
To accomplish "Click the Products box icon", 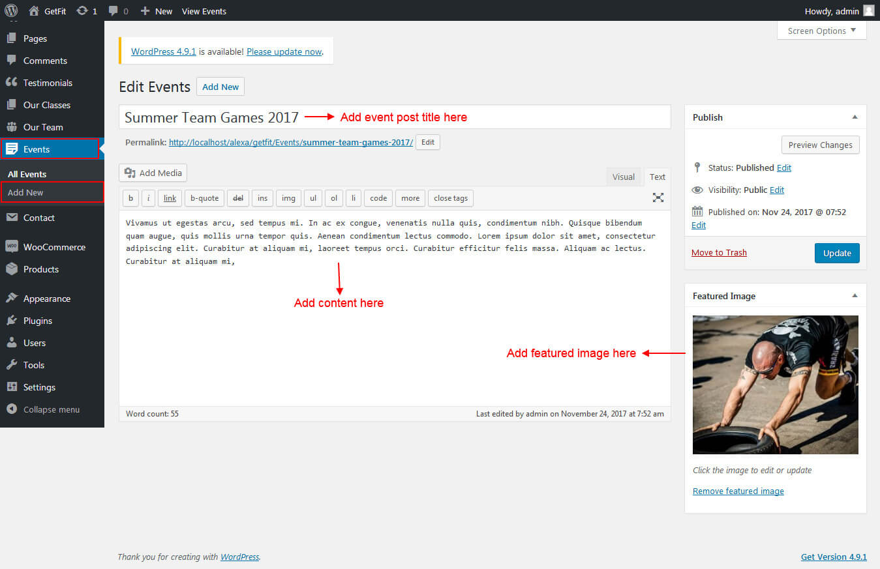I will pyautogui.click(x=11, y=269).
